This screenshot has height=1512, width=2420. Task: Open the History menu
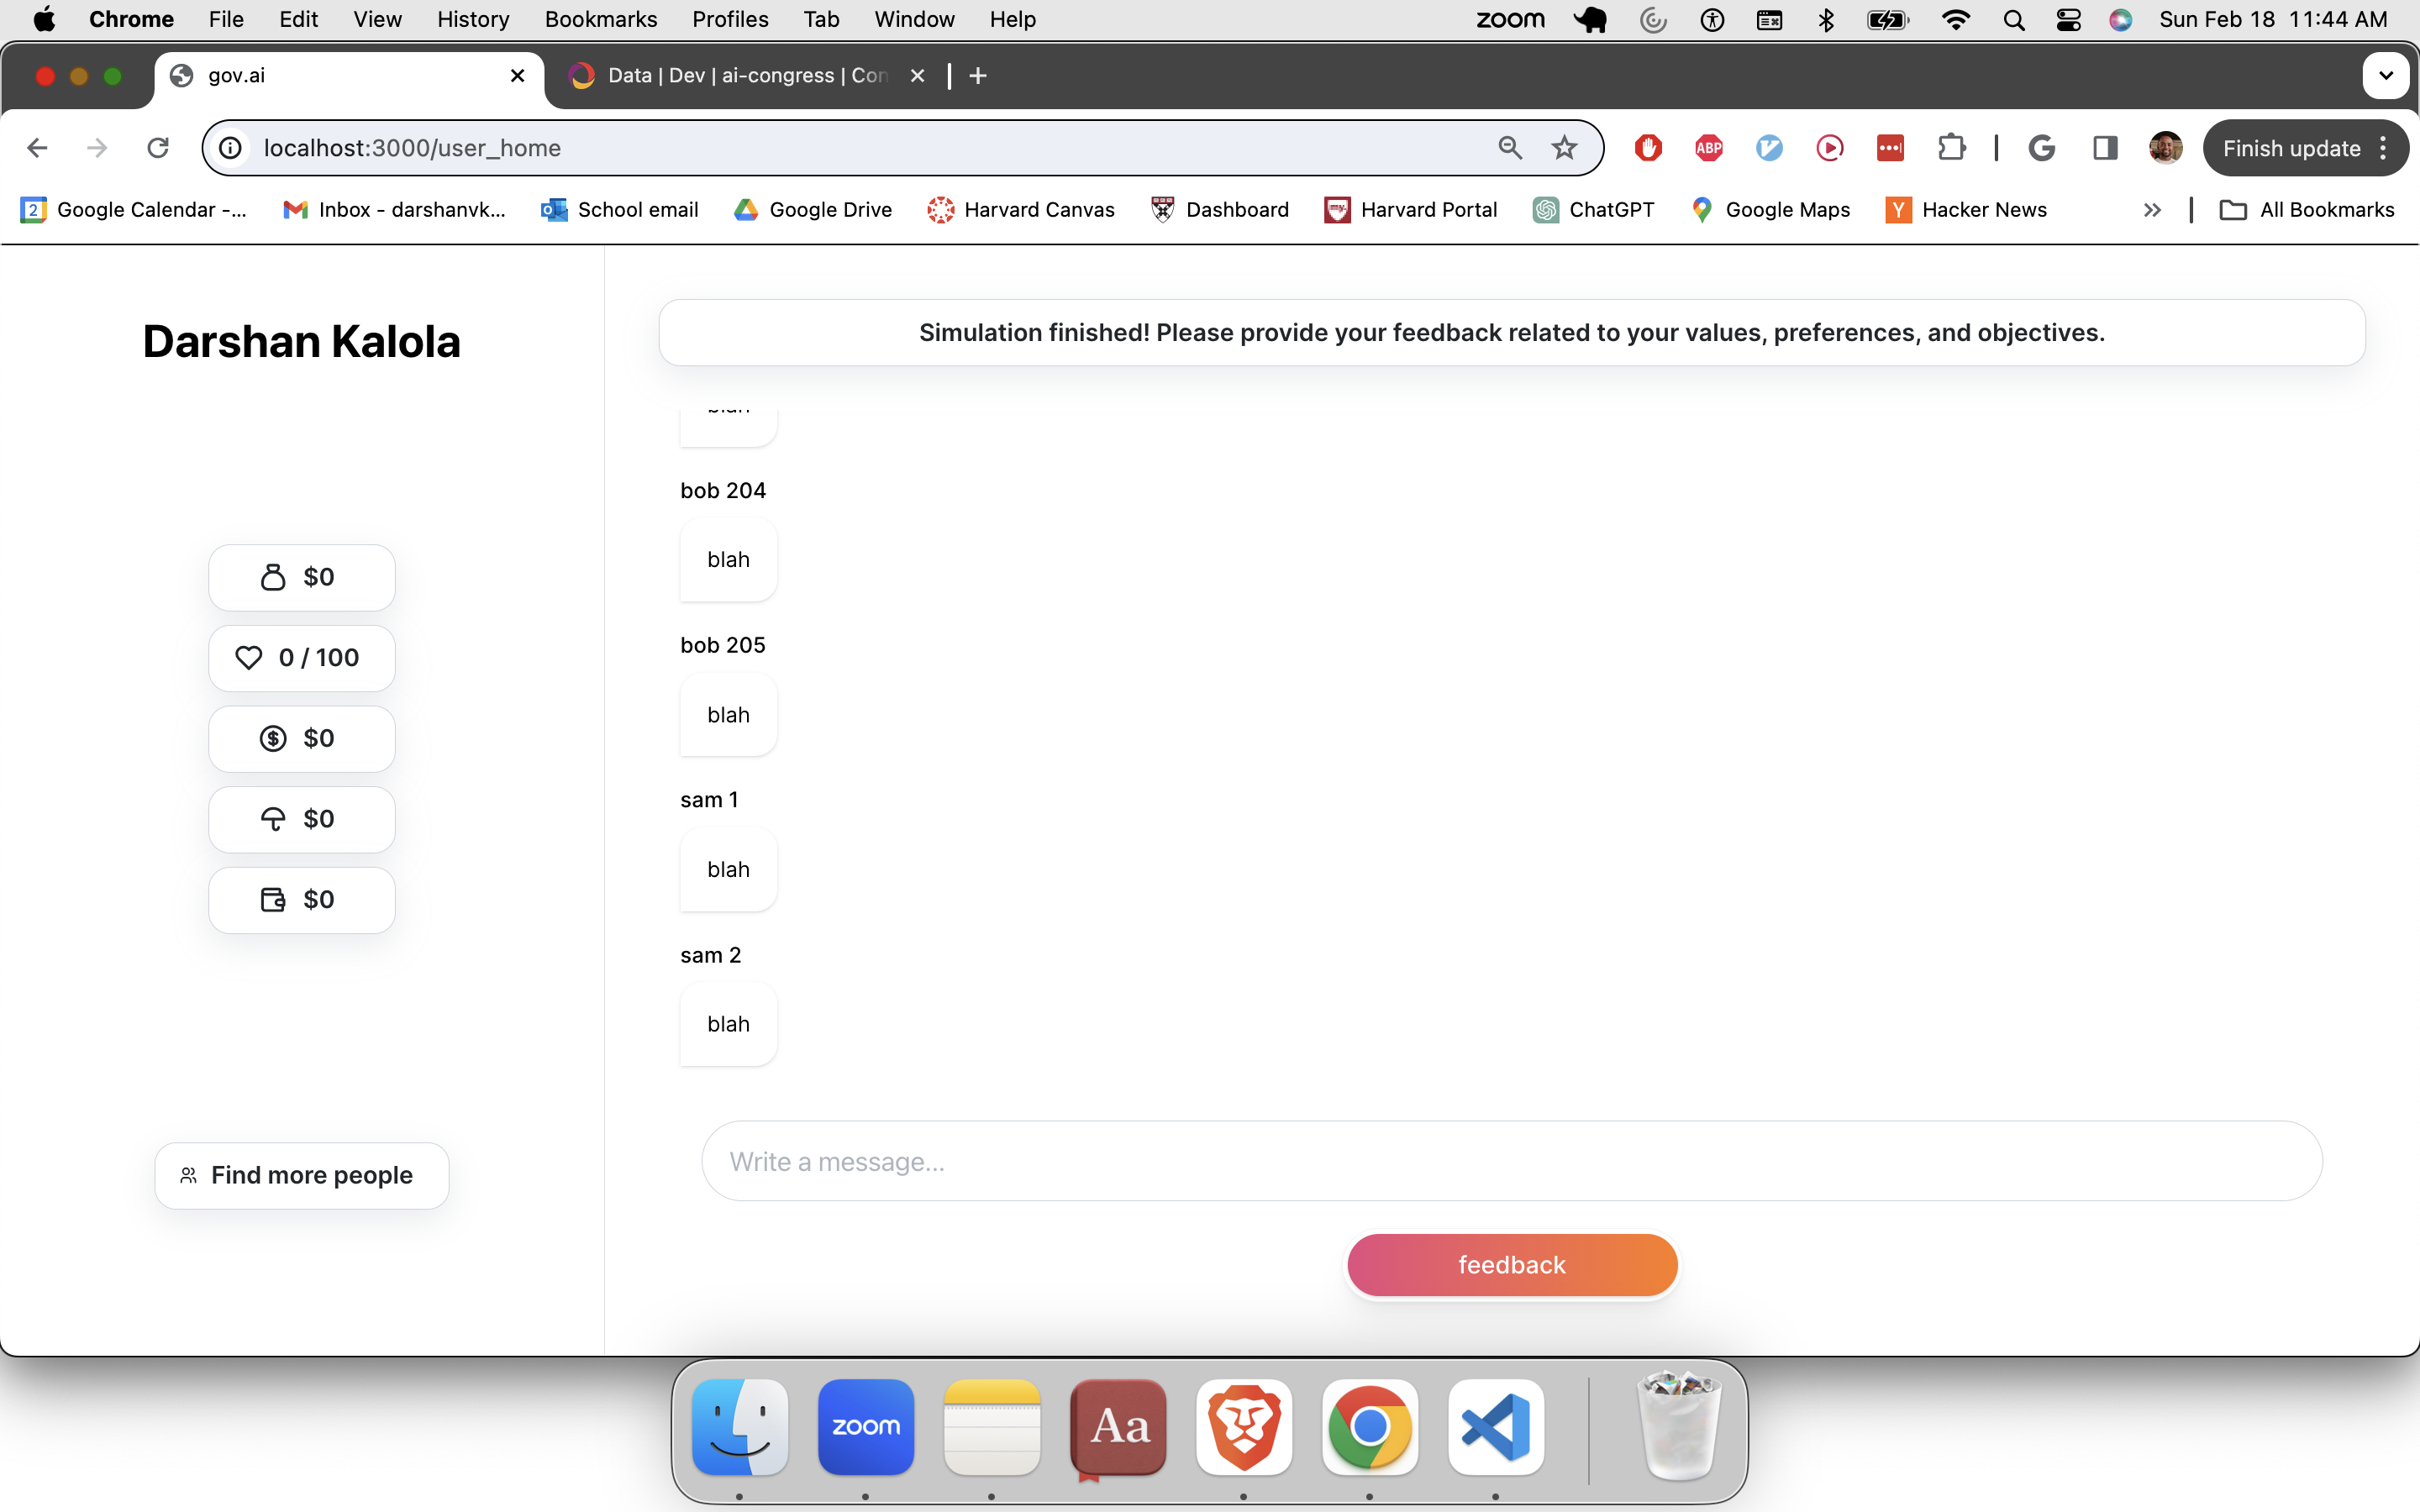[x=472, y=20]
